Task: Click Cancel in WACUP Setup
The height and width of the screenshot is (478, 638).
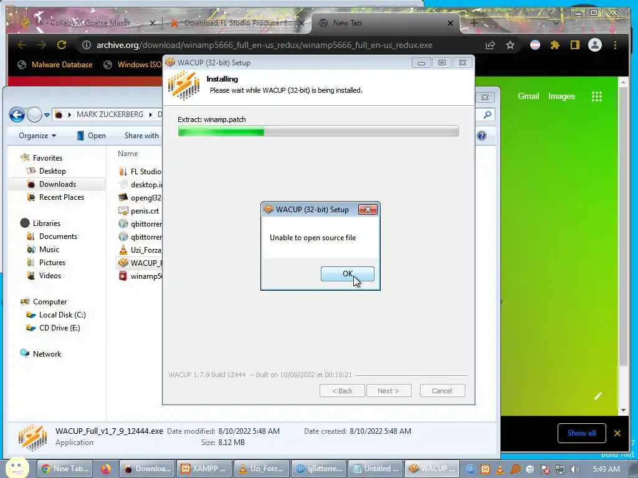Action: click(442, 391)
